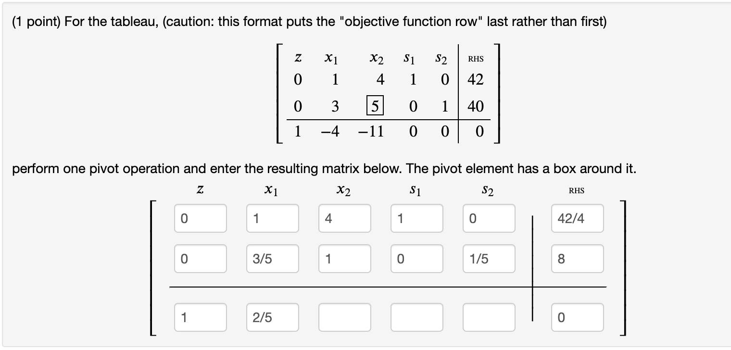
Task: Select the s1 field containing 1 in row one
Action: point(416,218)
